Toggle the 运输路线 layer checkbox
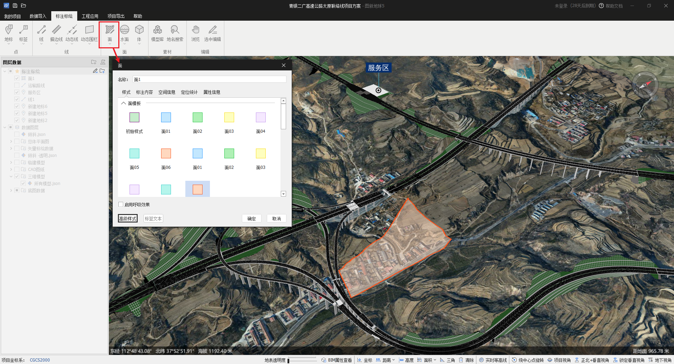 pos(17,85)
